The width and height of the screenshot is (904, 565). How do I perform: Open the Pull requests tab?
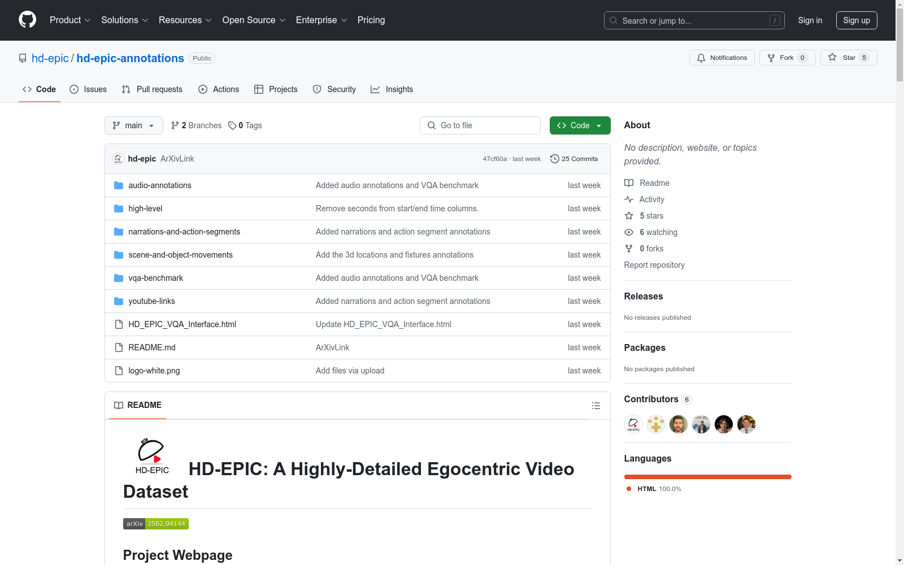pos(152,89)
